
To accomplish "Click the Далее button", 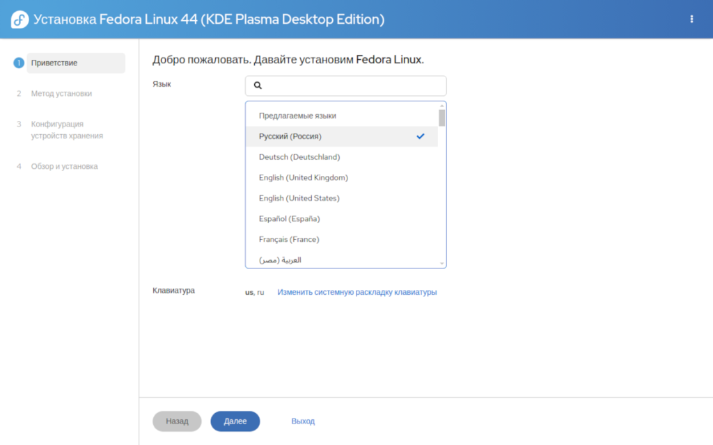I will [235, 421].
